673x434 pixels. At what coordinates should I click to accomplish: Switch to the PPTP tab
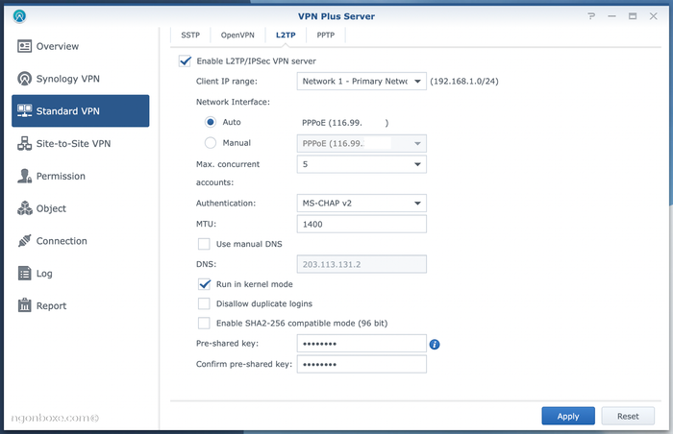[325, 36]
